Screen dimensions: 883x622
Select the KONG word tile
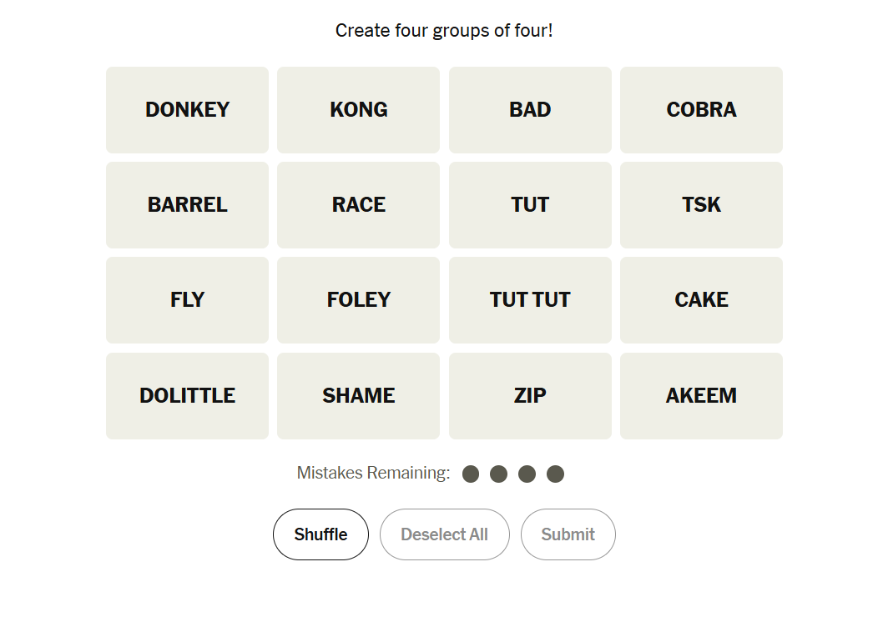(358, 110)
